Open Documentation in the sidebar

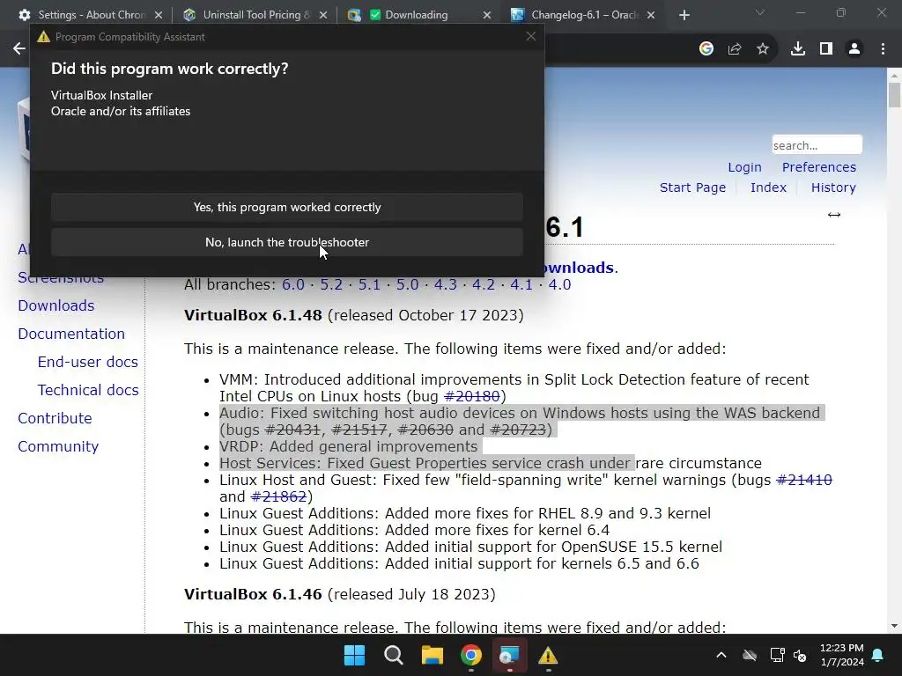[x=71, y=334]
